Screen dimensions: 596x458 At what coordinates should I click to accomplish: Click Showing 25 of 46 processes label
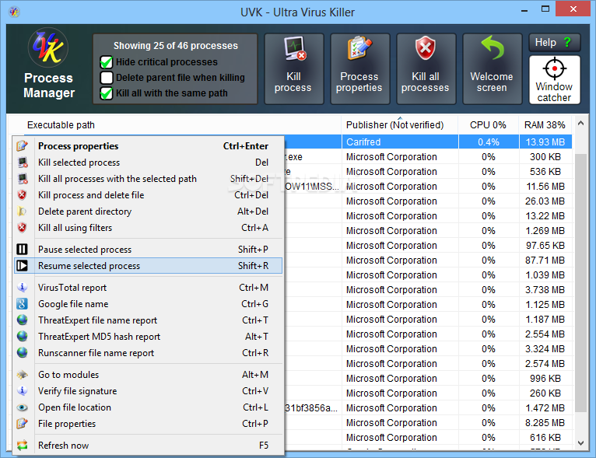[176, 46]
